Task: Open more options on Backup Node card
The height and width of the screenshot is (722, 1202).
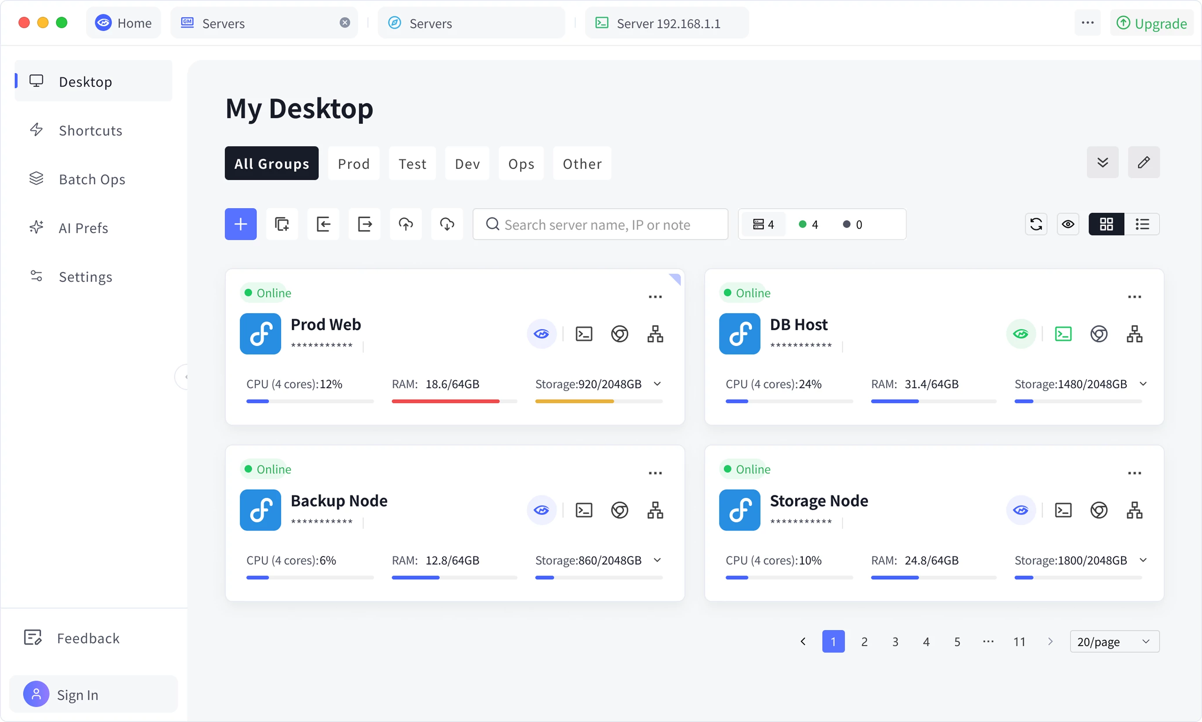Action: coord(655,473)
